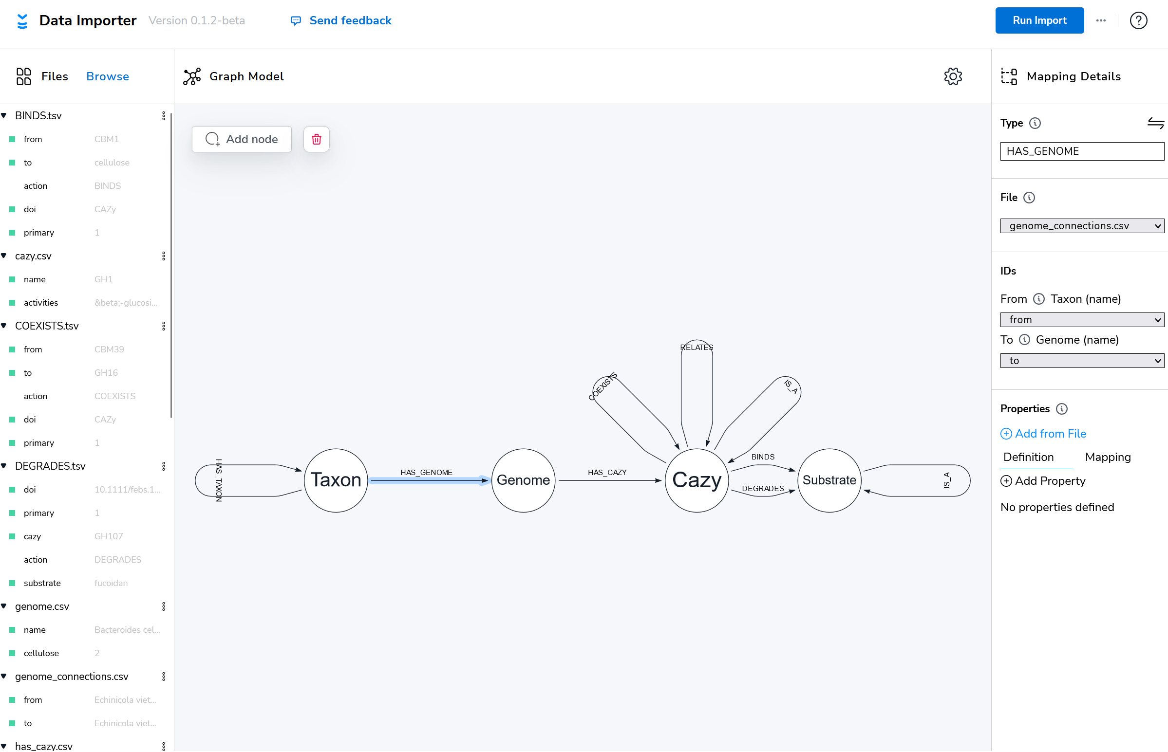Select the Definition tab
The height and width of the screenshot is (752, 1168).
[x=1028, y=457]
